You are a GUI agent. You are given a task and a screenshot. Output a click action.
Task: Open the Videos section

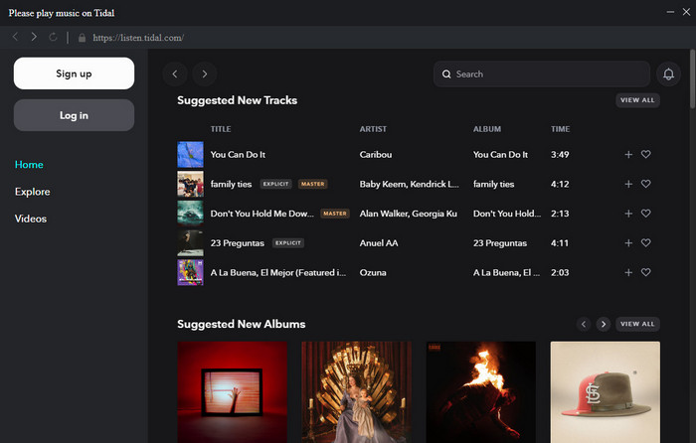(31, 219)
